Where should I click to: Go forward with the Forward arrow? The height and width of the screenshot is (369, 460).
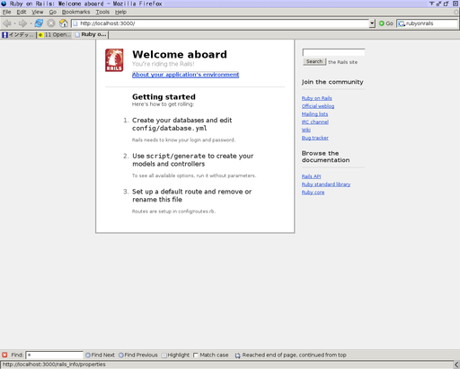pos(22,23)
